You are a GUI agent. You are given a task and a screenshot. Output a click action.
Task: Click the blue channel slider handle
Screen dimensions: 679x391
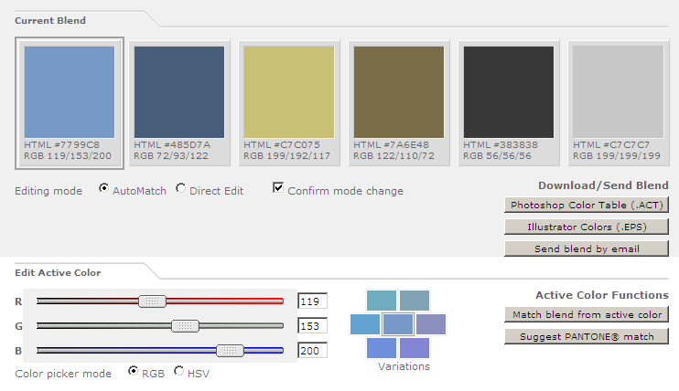pyautogui.click(x=230, y=350)
